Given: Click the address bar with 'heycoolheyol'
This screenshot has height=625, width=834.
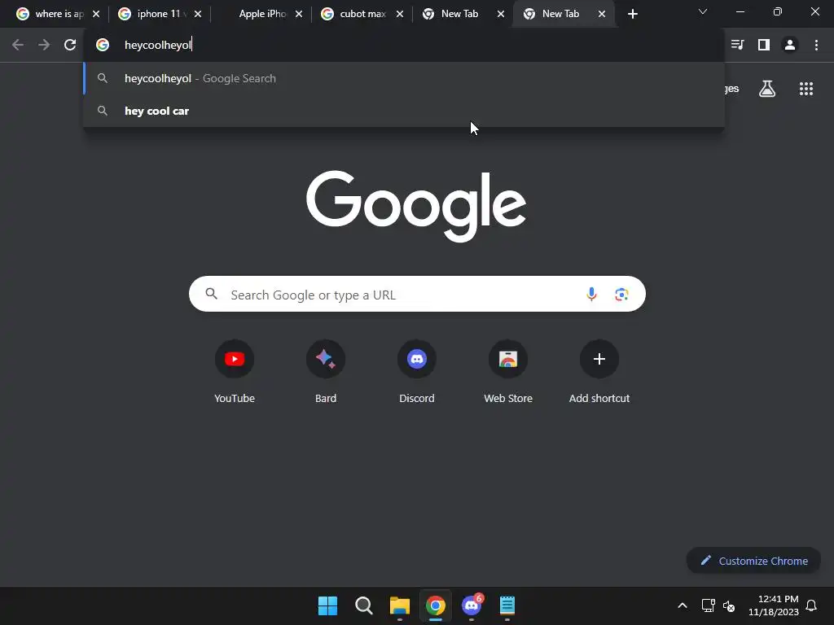Looking at the screenshot, I should click(x=404, y=46).
